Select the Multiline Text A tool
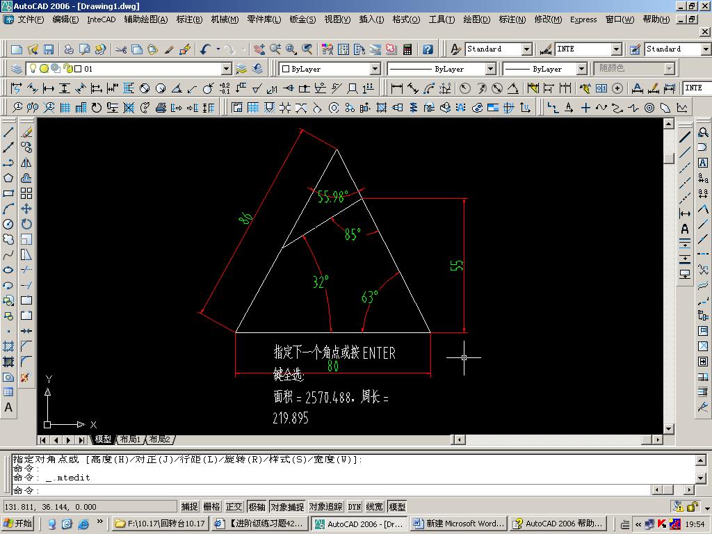The height and width of the screenshot is (534, 712). point(8,407)
